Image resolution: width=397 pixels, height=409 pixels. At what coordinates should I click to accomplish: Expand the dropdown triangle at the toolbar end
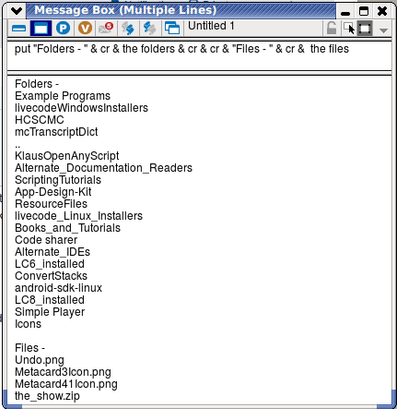(x=383, y=30)
